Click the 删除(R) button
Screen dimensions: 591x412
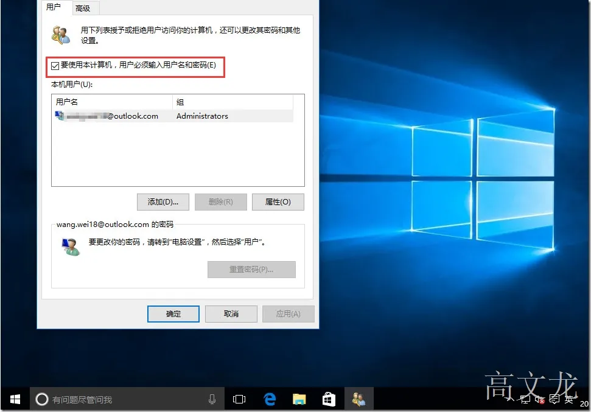220,202
